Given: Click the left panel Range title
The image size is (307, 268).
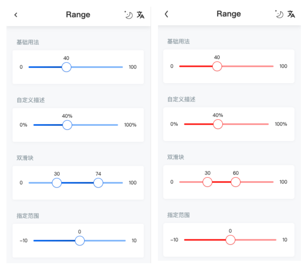Looking at the screenshot, I should (x=78, y=14).
